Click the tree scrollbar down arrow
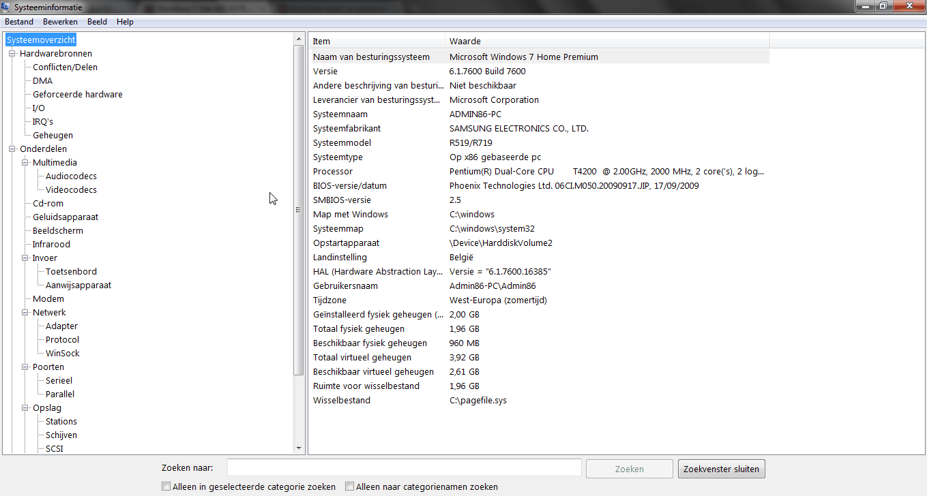This screenshot has height=496, width=927. 298,448
